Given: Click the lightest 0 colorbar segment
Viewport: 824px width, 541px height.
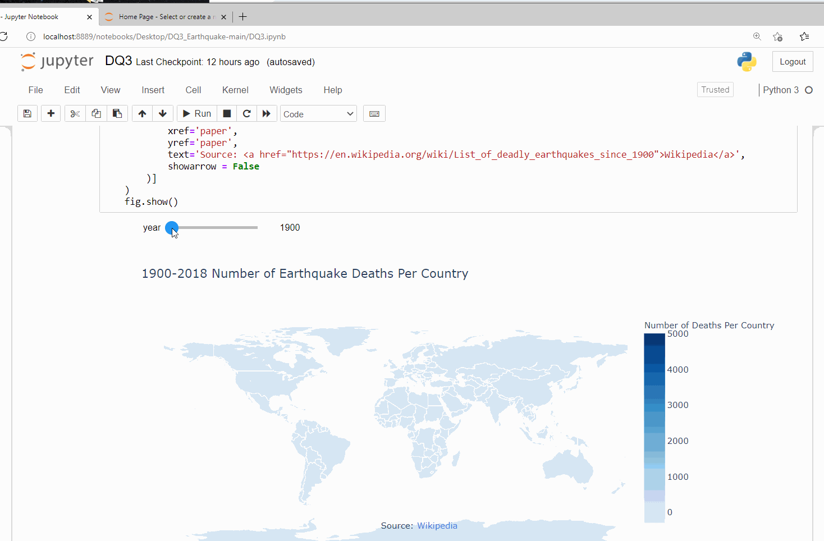Looking at the screenshot, I should (654, 512).
